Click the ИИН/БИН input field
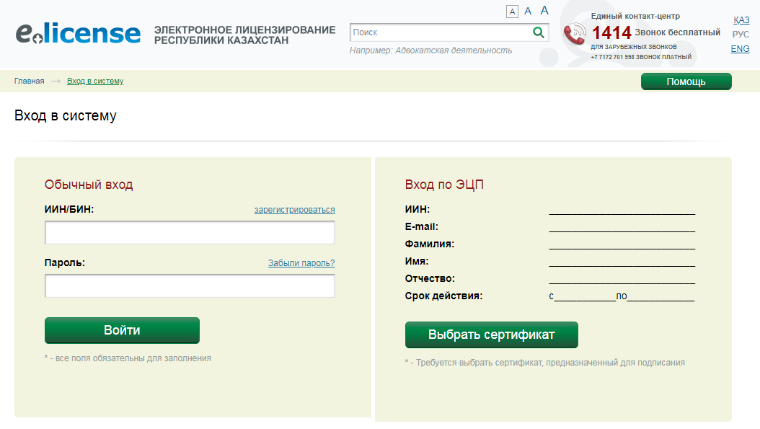 [190, 233]
